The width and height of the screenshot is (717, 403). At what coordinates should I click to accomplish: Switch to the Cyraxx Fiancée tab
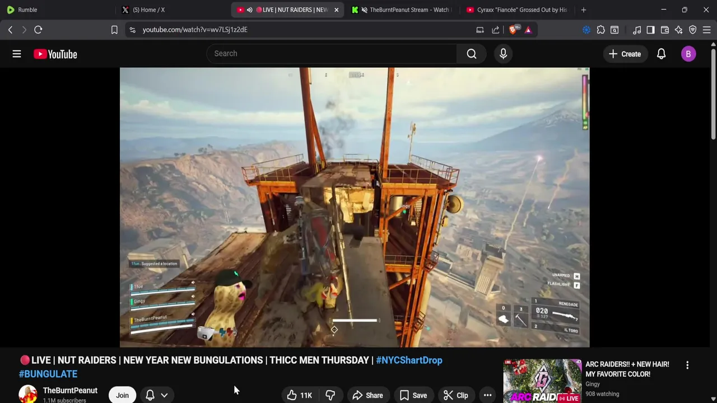[x=516, y=10]
